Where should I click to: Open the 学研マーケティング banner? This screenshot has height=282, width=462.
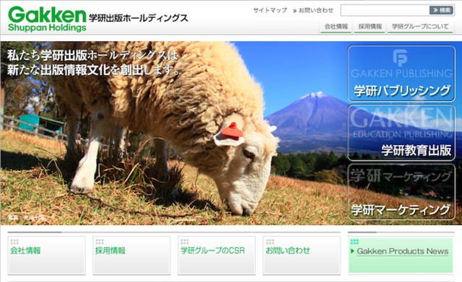[401, 192]
